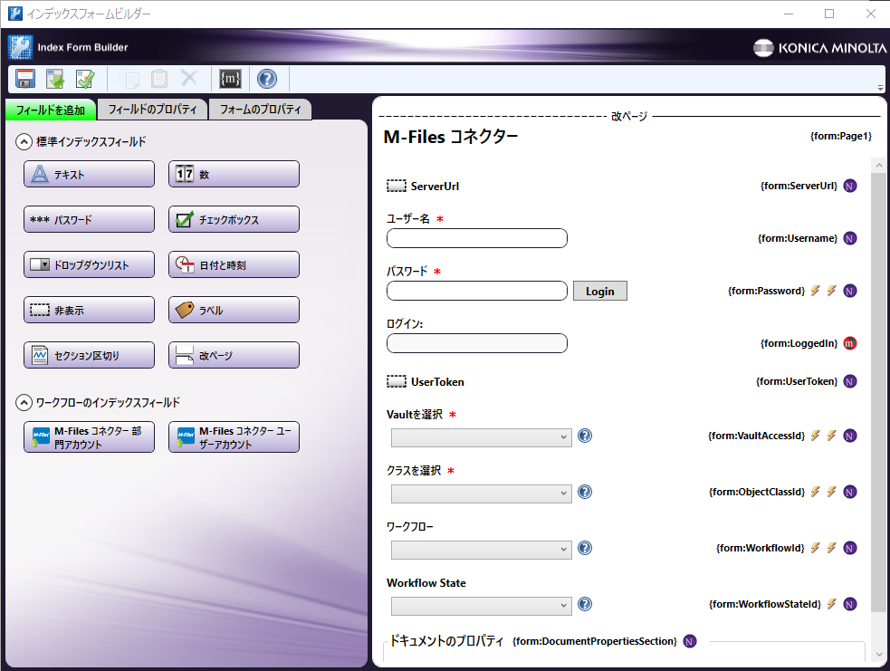Screen dimensions: 890x671
Task: Click the N icon beside {form:ServerUrl}
Action: (849, 186)
